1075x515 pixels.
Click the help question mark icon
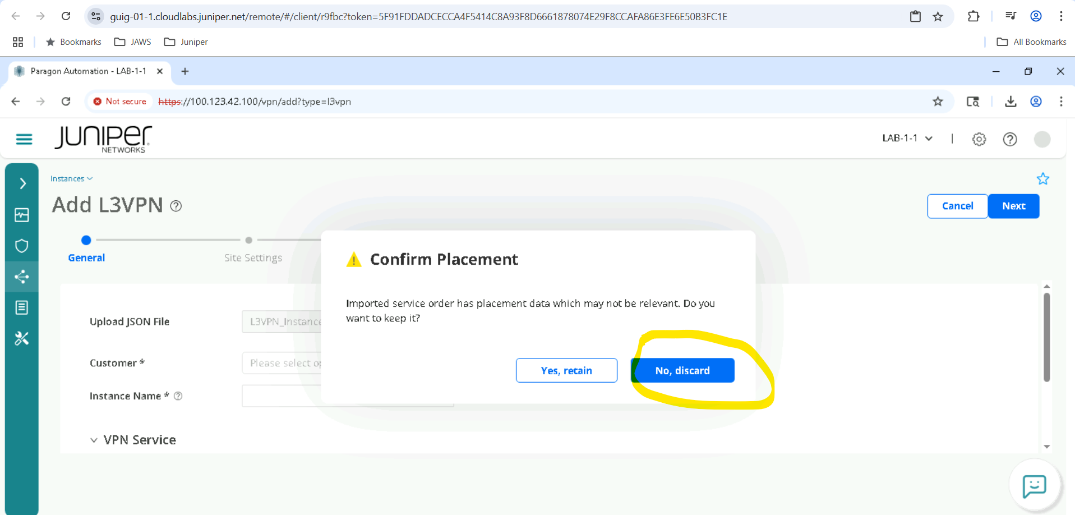coord(1010,139)
